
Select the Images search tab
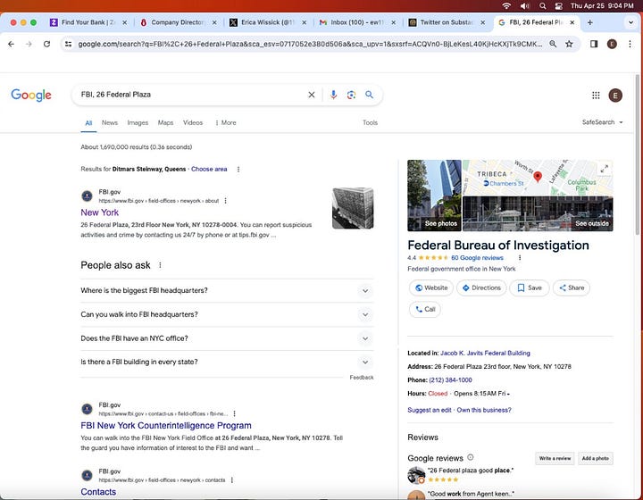[x=138, y=122]
